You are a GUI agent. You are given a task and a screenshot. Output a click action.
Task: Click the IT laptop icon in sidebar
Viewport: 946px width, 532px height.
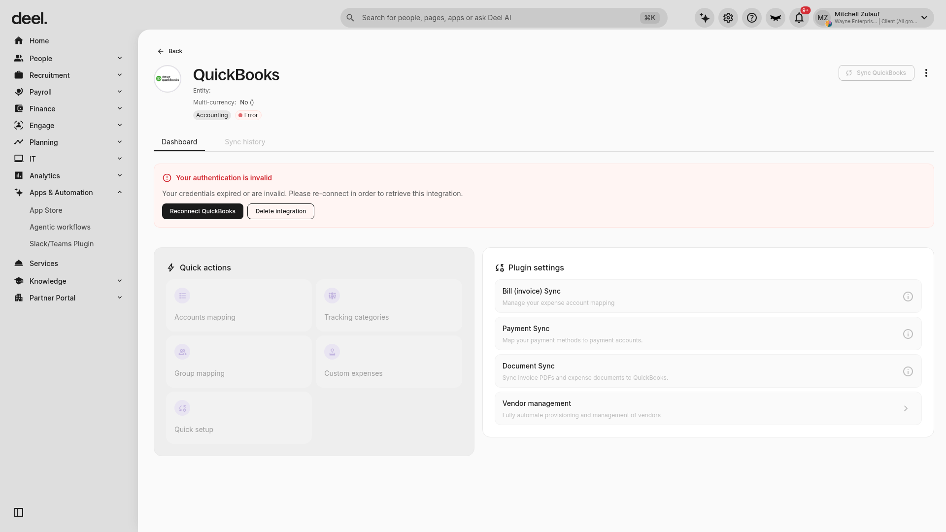pos(19,159)
